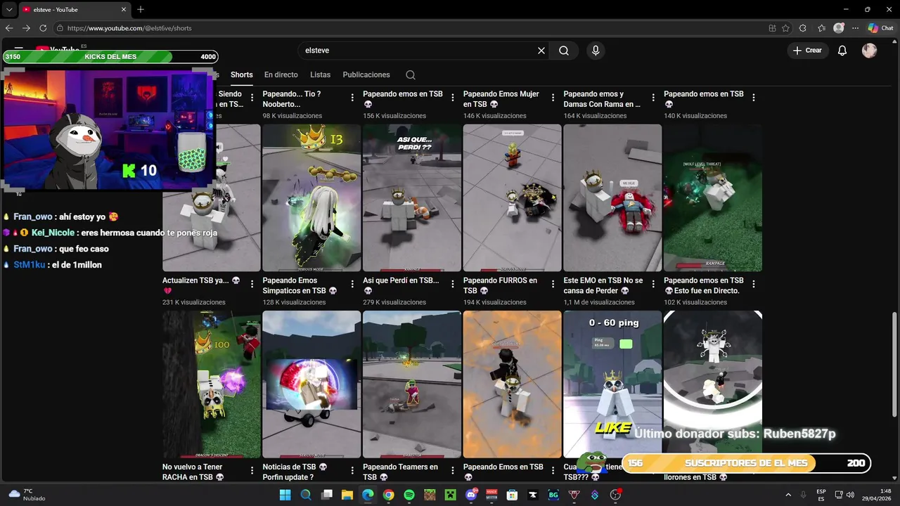Open Microsoft Store from the taskbar

[512, 495]
